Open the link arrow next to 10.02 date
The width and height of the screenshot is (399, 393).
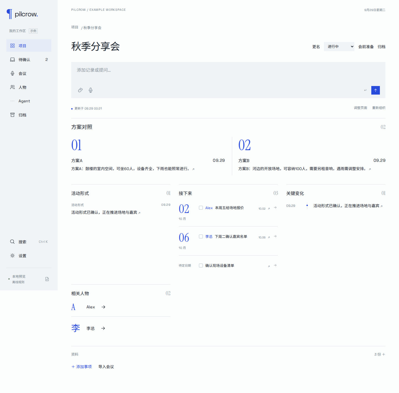point(269,209)
